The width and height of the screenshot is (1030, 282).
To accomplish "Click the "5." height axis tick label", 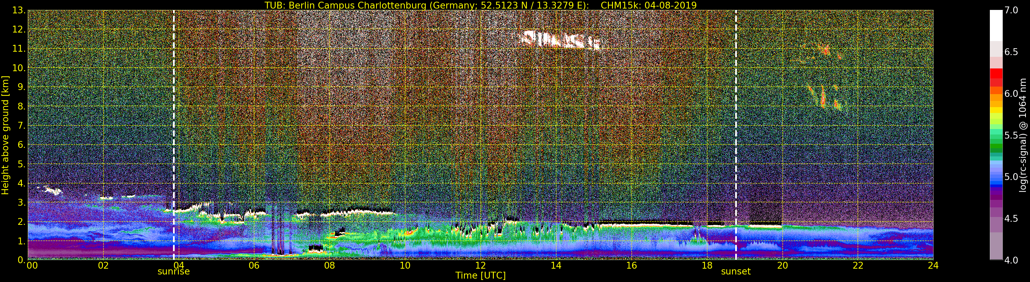I will [21, 164].
